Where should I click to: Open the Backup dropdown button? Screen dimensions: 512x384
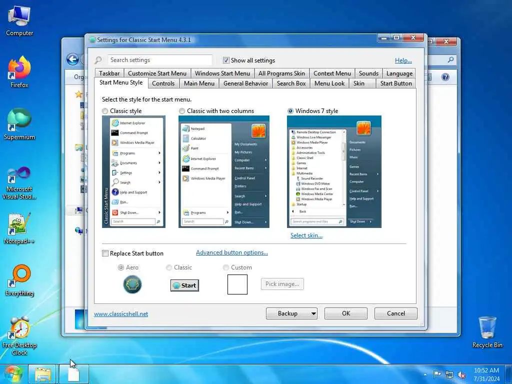pyautogui.click(x=291, y=313)
